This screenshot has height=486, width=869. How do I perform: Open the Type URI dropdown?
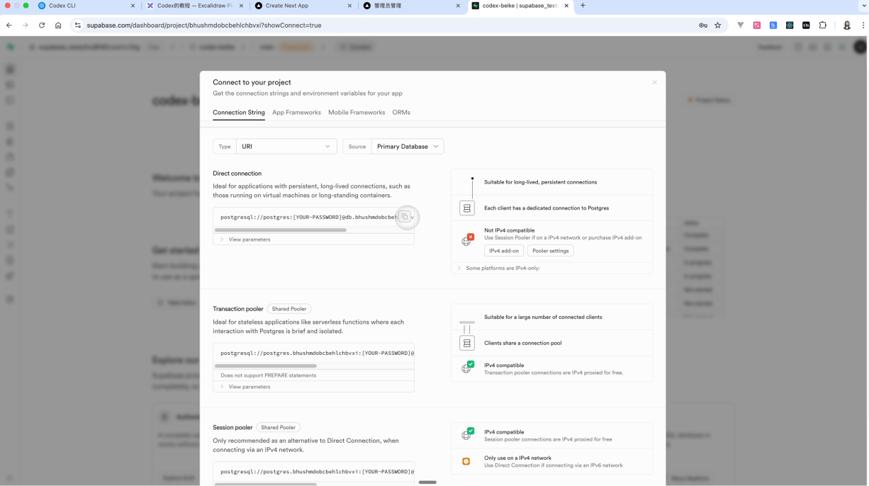point(286,147)
